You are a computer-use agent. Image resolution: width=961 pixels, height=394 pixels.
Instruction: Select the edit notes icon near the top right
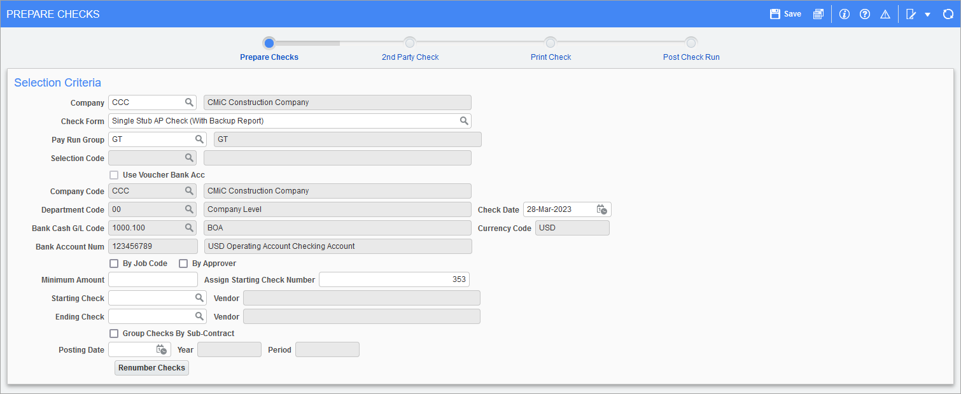(x=912, y=13)
